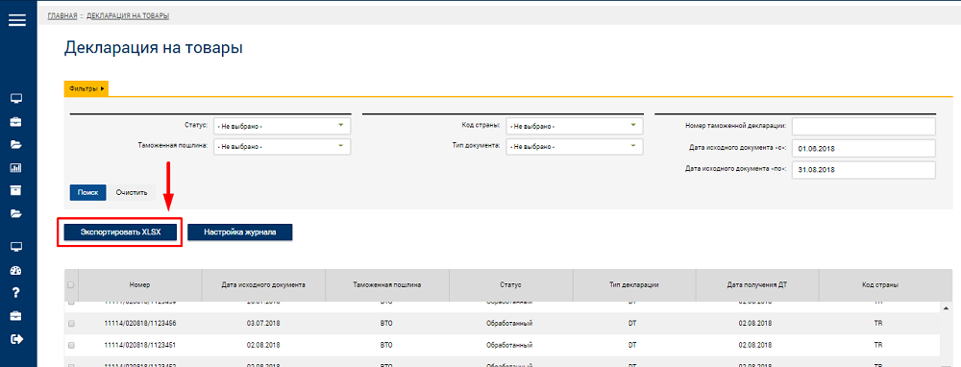Click the monitor icon just below the hamburger menu
Screen dimensions: 961x367
pyautogui.click(x=16, y=99)
